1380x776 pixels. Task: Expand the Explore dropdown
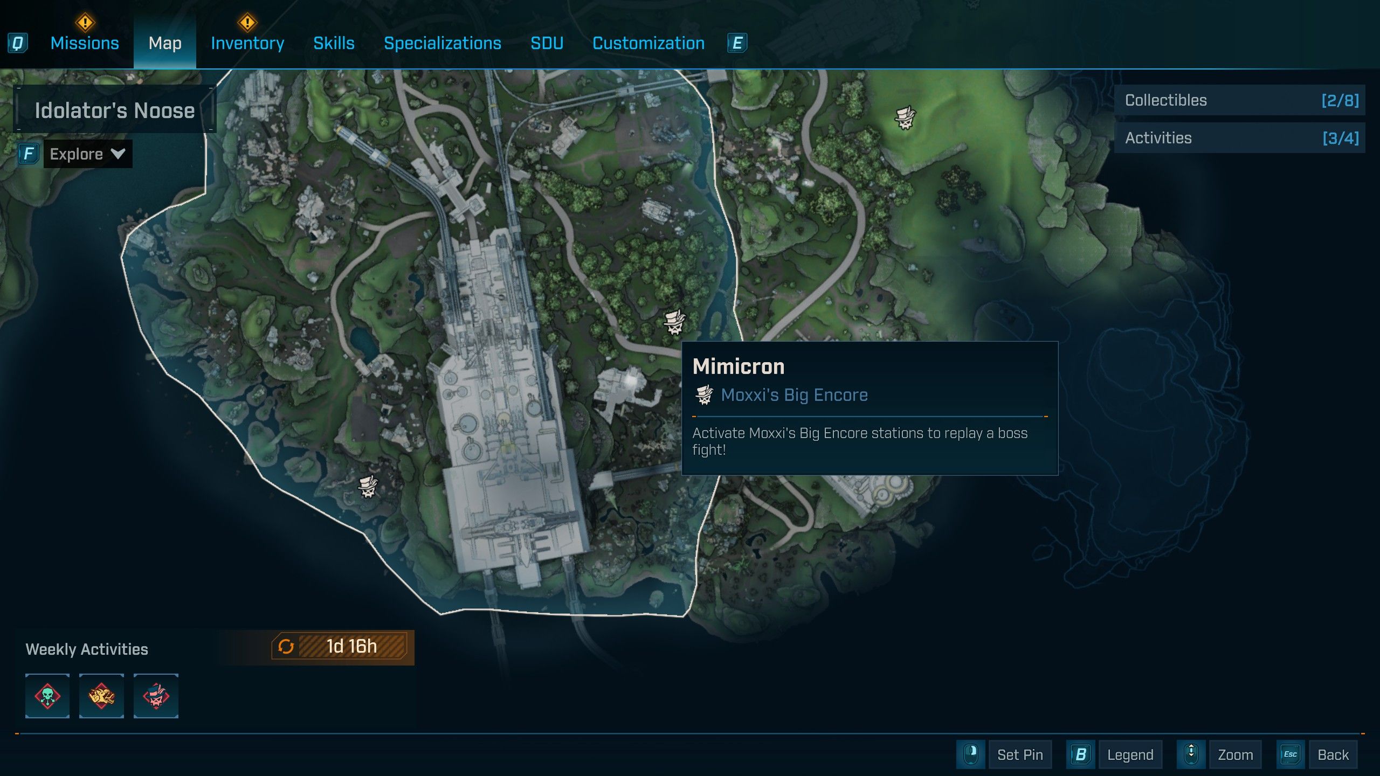coord(87,154)
